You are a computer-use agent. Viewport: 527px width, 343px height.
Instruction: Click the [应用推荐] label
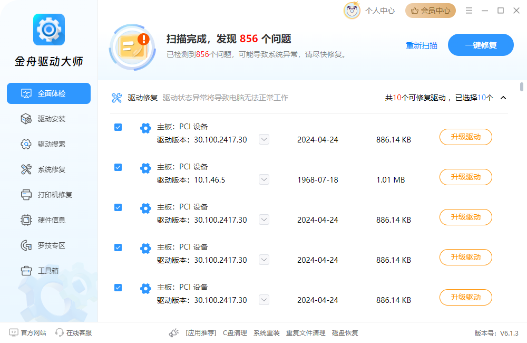pyautogui.click(x=201, y=333)
